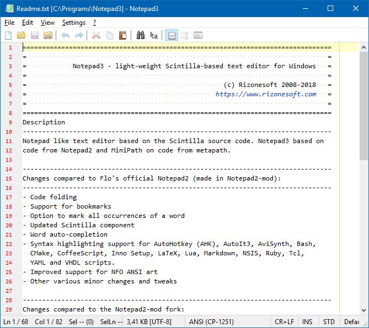Minimize the Notepad3 window
Screen dimensions: 369x328
[x=306, y=8]
